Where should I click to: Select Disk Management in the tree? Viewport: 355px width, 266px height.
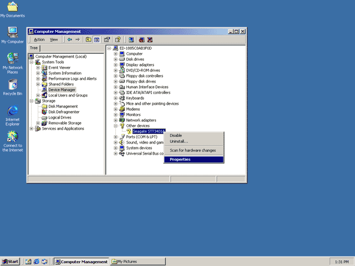click(x=63, y=106)
